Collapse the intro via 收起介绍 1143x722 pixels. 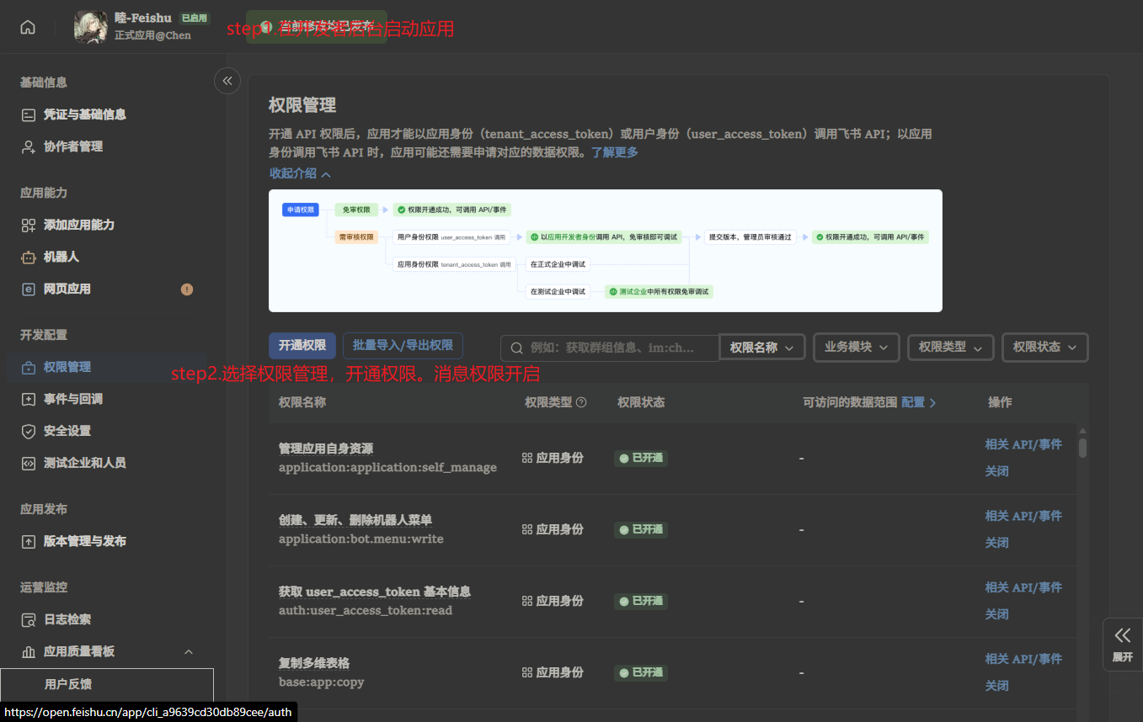point(300,173)
